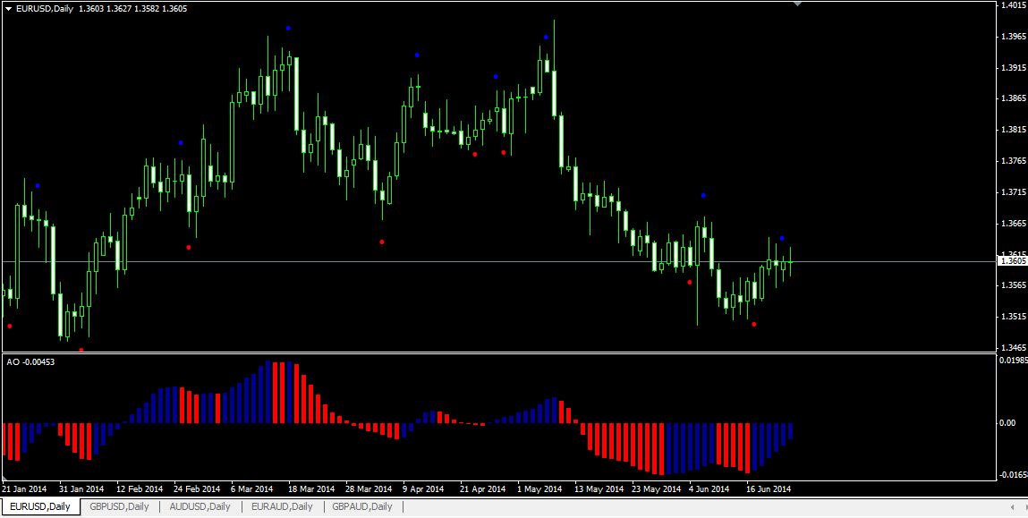The height and width of the screenshot is (518, 1028).
Task: Click the 1.3465 price axis label
Action: click(1013, 347)
